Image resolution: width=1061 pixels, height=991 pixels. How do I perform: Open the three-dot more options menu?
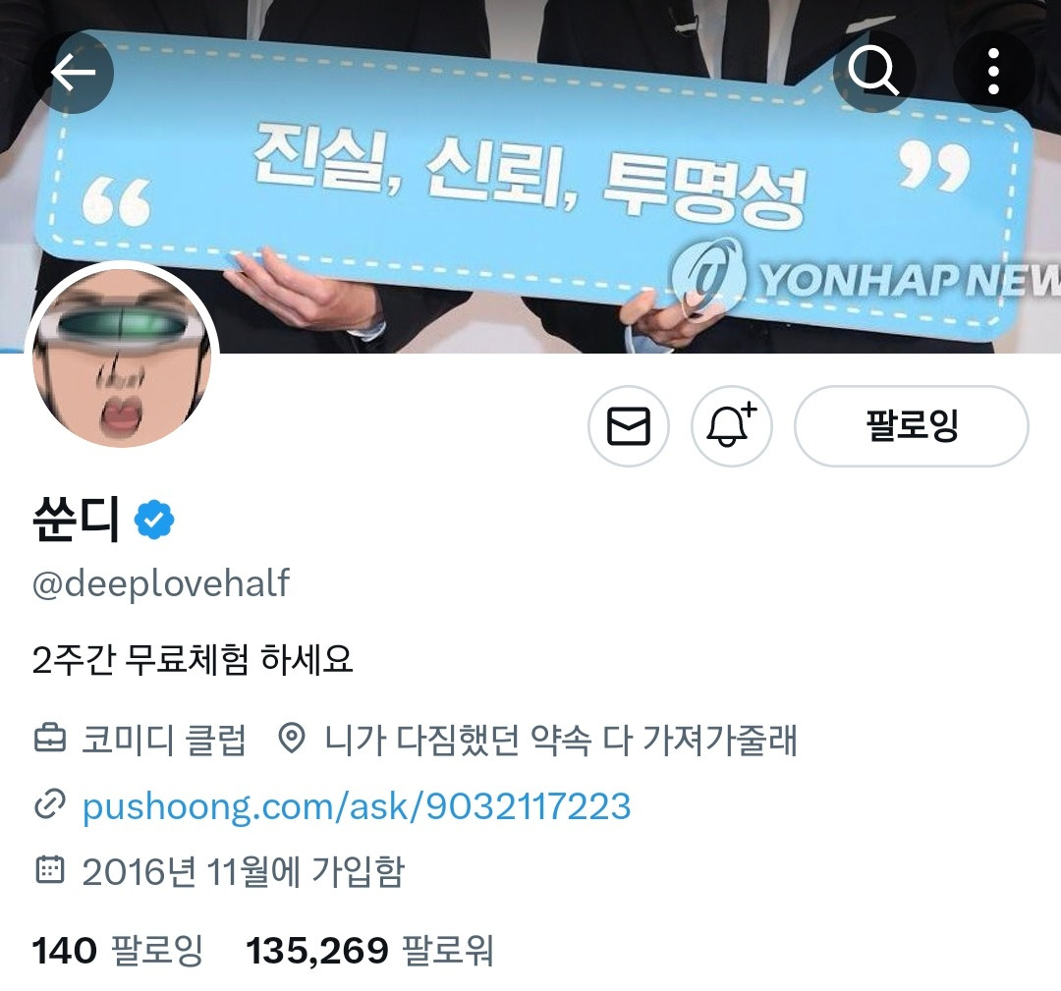[993, 71]
